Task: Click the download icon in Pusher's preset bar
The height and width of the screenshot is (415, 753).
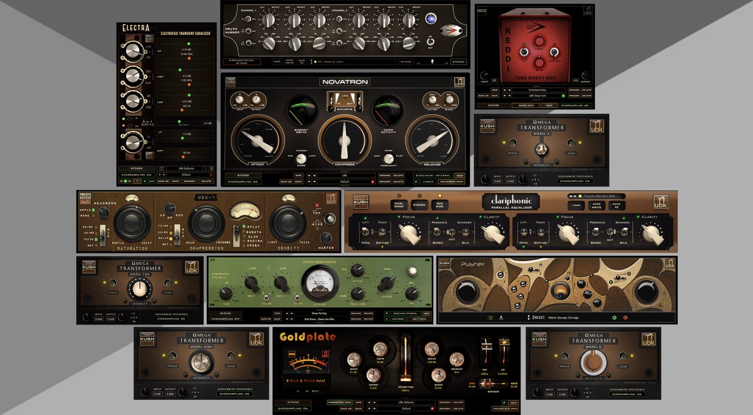Action: click(x=501, y=318)
